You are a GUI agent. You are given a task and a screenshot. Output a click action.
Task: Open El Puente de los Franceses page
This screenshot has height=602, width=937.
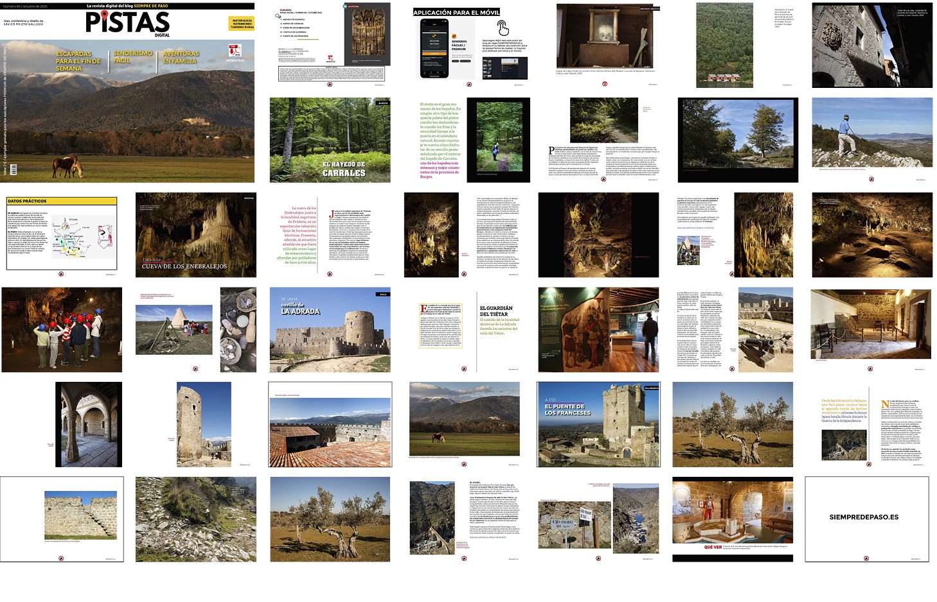[x=598, y=424]
